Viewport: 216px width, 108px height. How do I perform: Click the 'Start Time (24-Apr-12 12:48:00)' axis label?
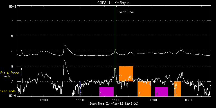click(114, 103)
